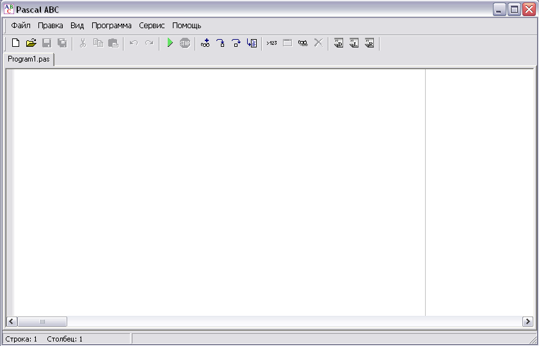Click inside the empty code editor area
Screen dimensions: 539x346
[x=219, y=192]
